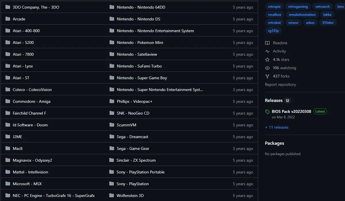345x201 pixels.
Task: Click the folder icon beside Sega - Dreamcast
Action: point(112,137)
